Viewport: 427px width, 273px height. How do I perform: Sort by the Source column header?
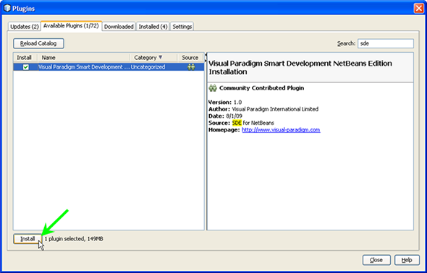(x=190, y=58)
